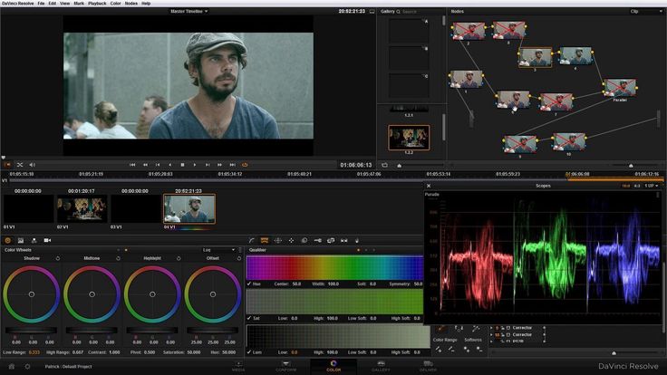
Task: Click the center of the Midtone color wheel
Action: point(92,294)
